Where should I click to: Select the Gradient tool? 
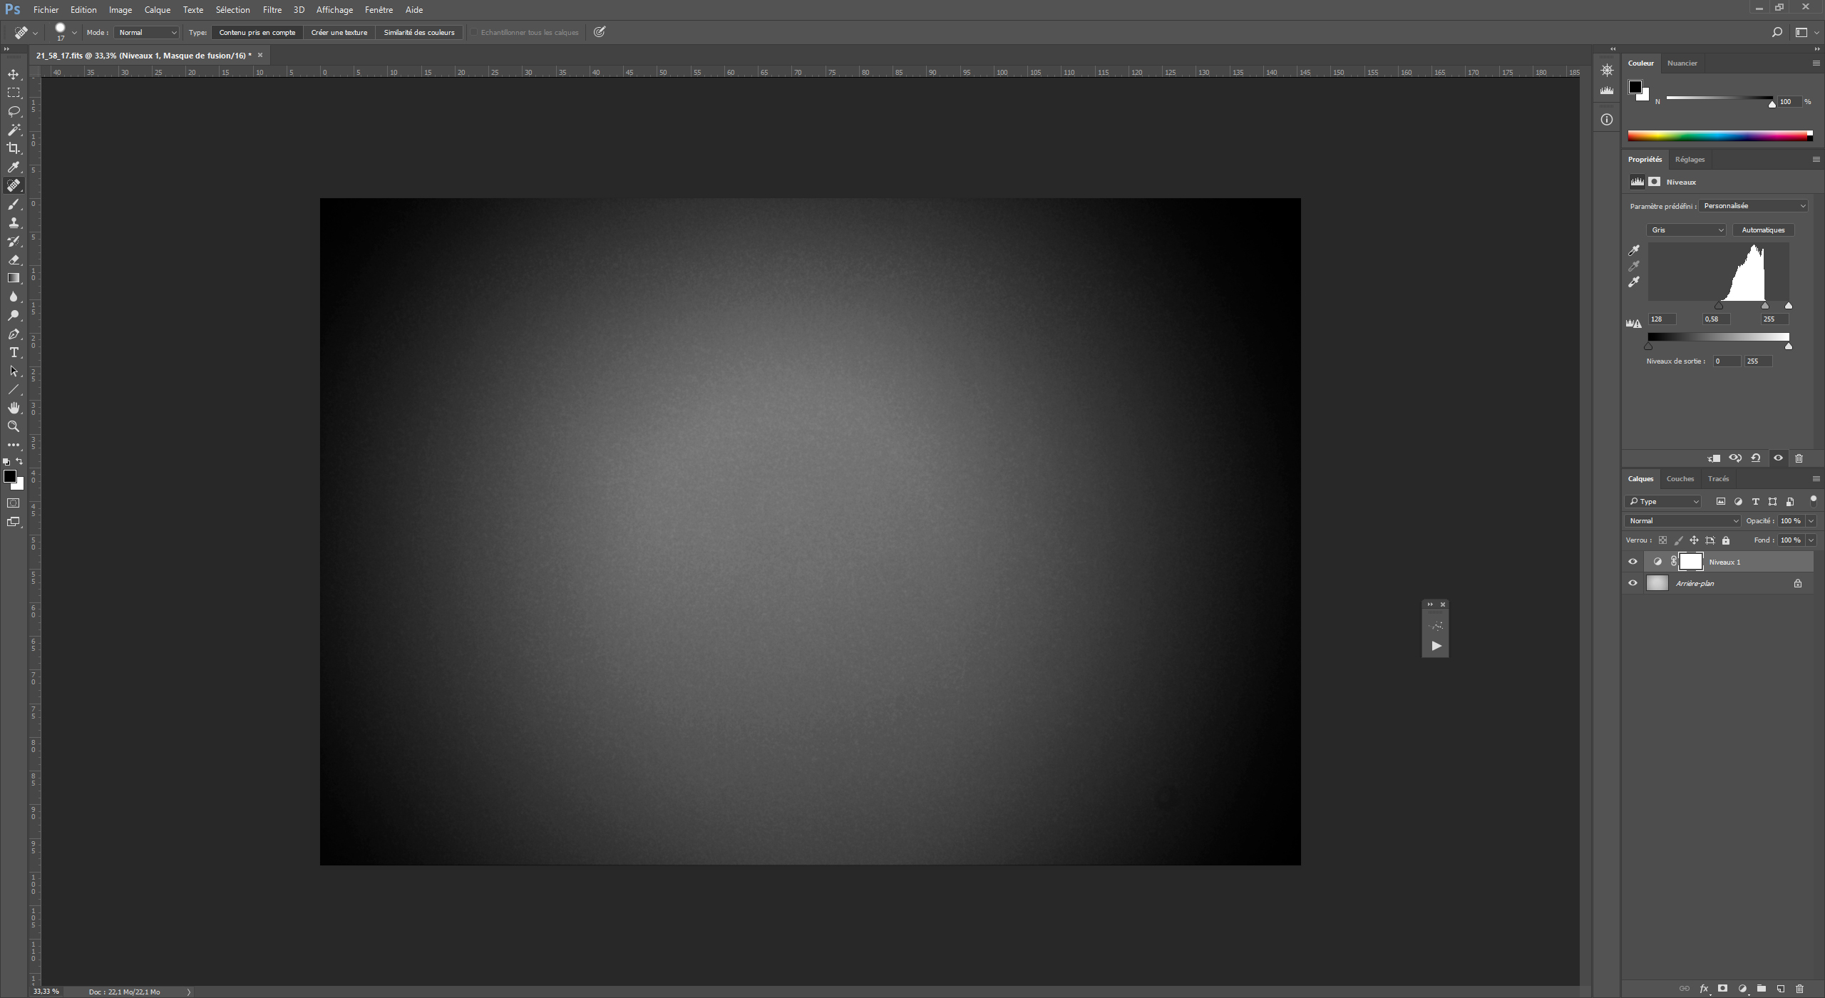pyautogui.click(x=14, y=278)
